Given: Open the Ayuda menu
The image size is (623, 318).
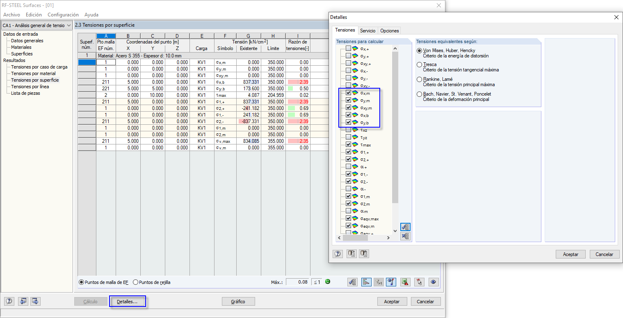Looking at the screenshot, I should [x=91, y=15].
